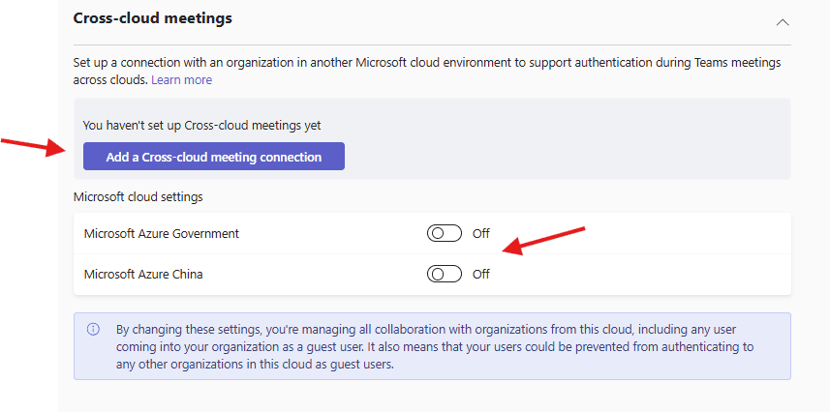Turn on the Microsoft Azure China toggle

[444, 274]
